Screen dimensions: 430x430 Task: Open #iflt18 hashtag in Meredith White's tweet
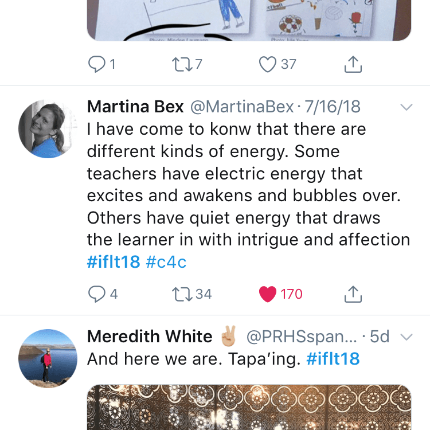point(333,359)
